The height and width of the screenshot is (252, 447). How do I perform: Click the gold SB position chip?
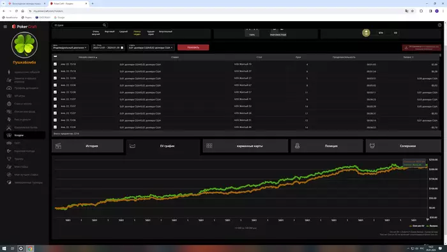[366, 33]
